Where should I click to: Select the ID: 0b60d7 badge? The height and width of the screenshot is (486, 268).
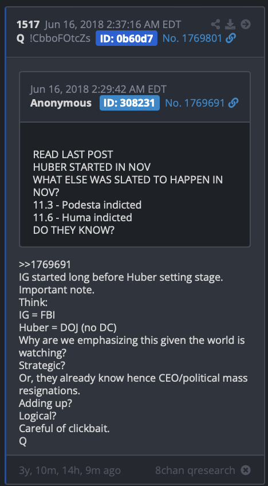point(127,38)
